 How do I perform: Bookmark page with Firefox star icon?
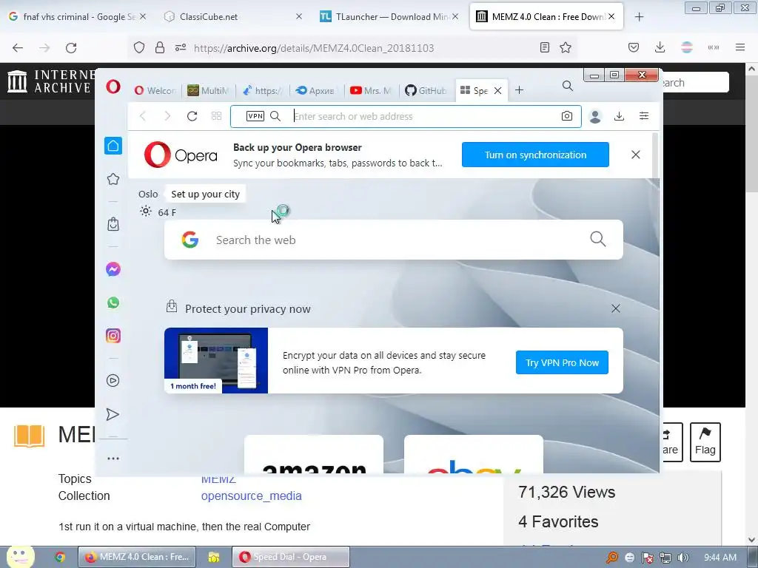(x=566, y=47)
